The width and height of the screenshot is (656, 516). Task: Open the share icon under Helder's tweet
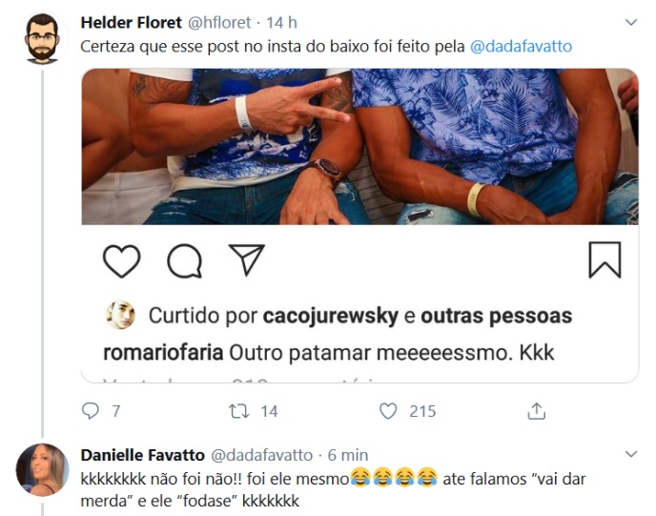click(537, 411)
